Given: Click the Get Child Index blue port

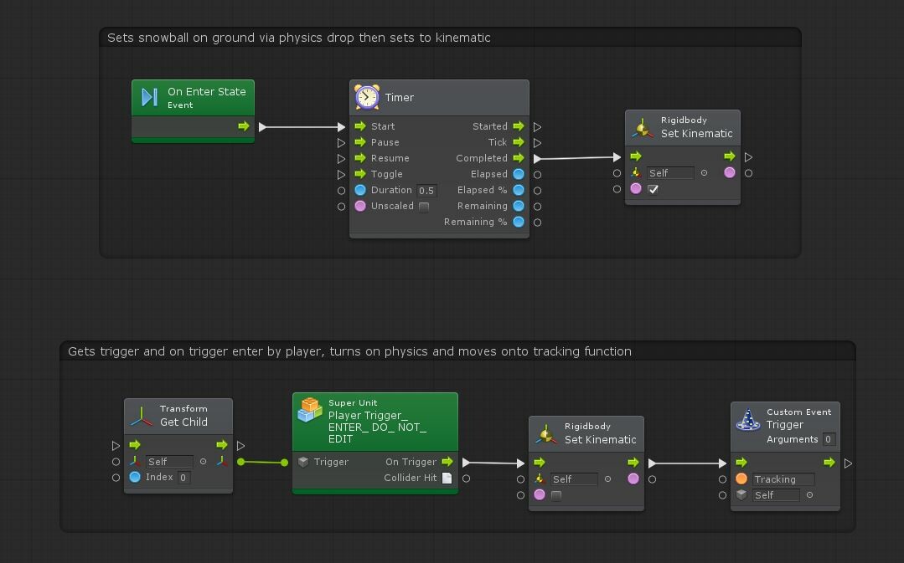Looking at the screenshot, I should click(x=135, y=477).
